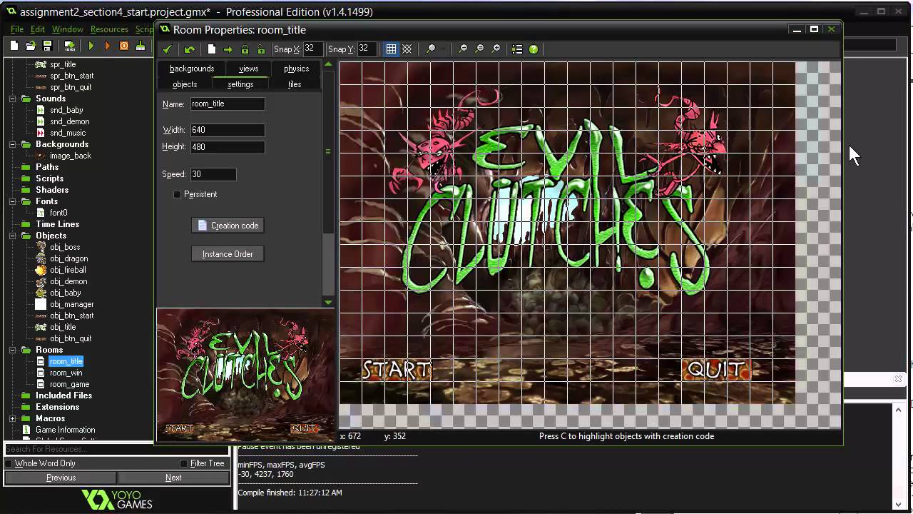Click the room preview thumbnail
Viewport: 913px width, 514px height.
coord(246,375)
